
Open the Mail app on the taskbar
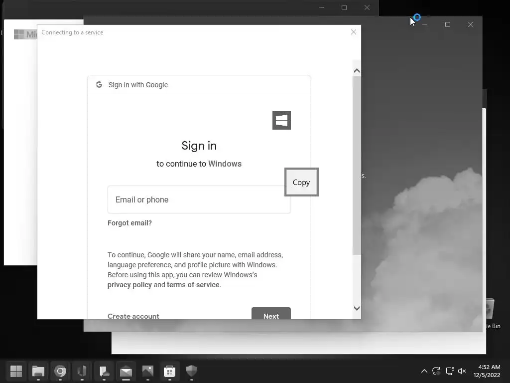point(126,371)
